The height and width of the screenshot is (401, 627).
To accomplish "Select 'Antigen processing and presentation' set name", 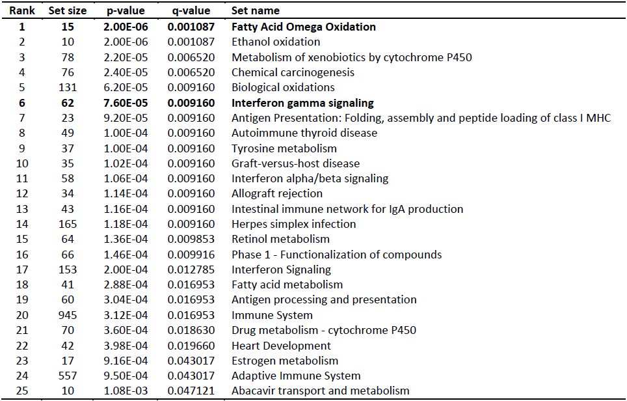I will [x=324, y=299].
